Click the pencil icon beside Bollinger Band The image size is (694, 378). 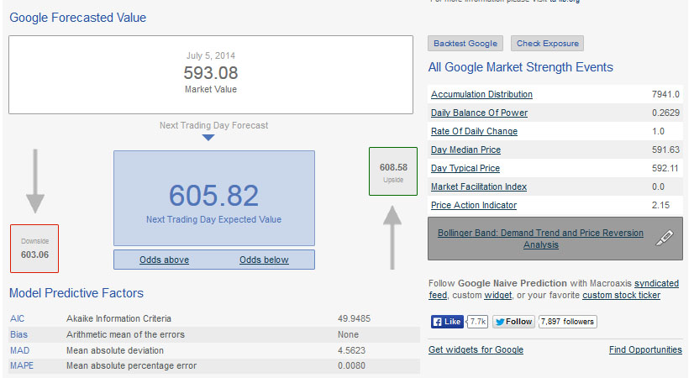click(x=665, y=238)
